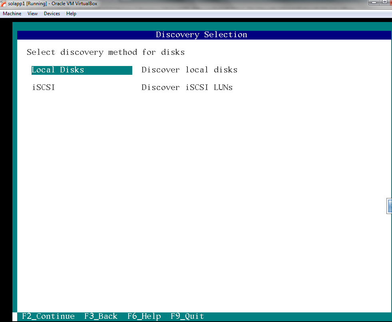Click the VirtualBox icon in the window title
The height and width of the screenshot is (322, 392).
tap(3, 4)
